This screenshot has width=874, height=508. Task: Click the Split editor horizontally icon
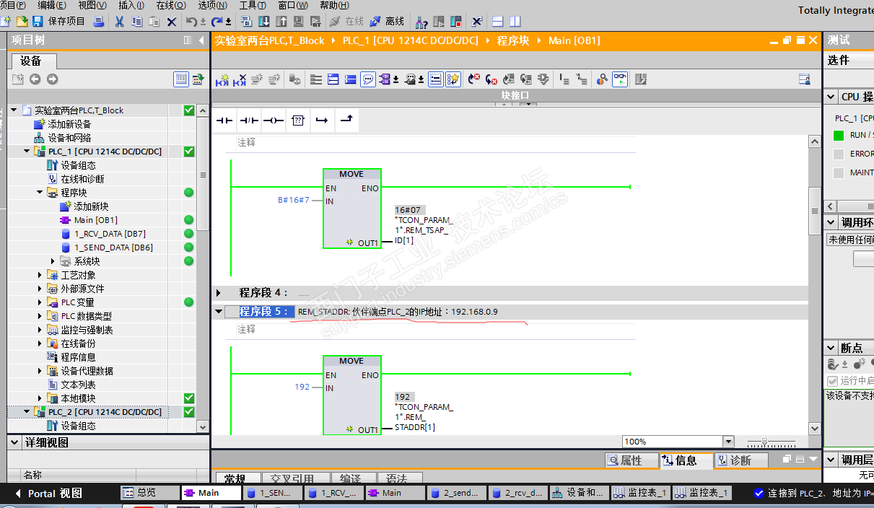point(497,22)
